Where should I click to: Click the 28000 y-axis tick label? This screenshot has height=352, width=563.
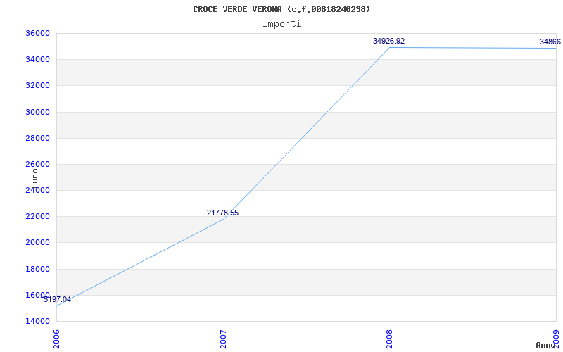pyautogui.click(x=37, y=138)
